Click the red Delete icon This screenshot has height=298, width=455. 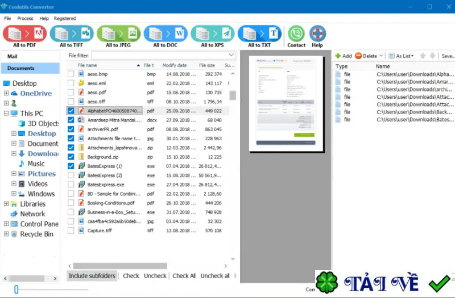coord(358,56)
